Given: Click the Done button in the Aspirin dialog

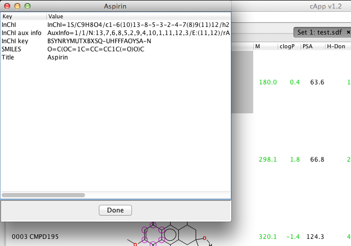Looking at the screenshot, I should pyautogui.click(x=115, y=210).
